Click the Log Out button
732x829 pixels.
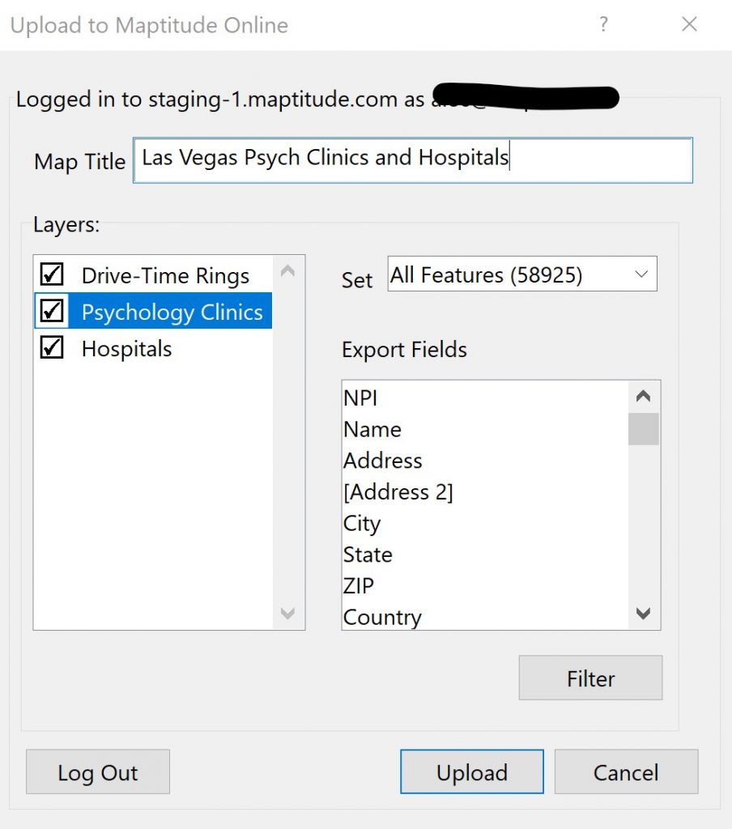click(97, 772)
